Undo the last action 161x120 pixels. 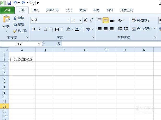[x=15, y=3]
